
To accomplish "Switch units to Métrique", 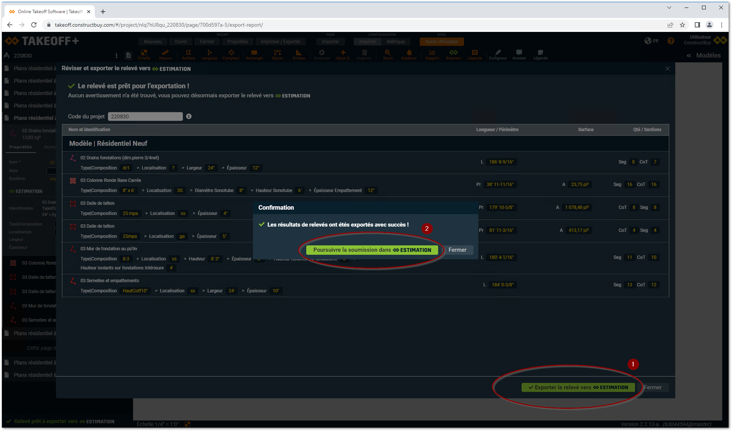I will (x=396, y=42).
